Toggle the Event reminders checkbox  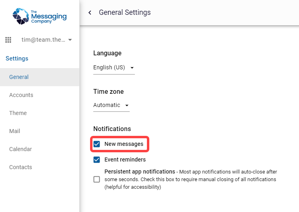97,160
